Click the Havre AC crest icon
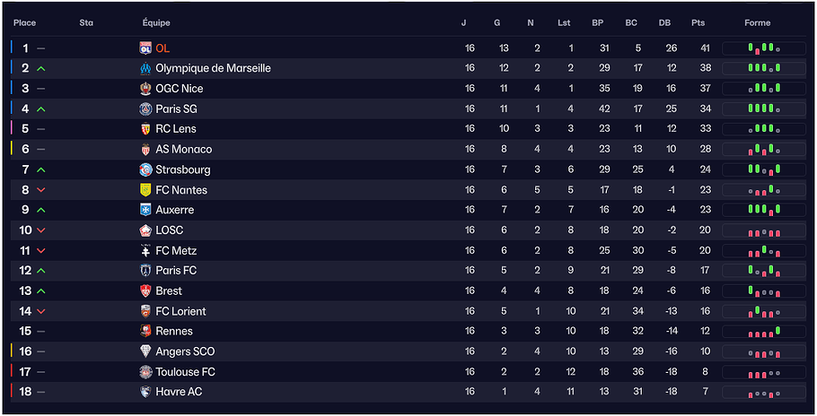This screenshot has height=416, width=817. [145, 392]
